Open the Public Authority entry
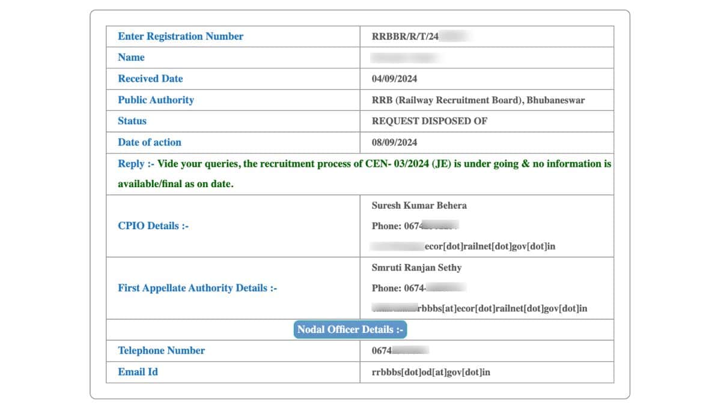Screen dimensions: 721x405 (156, 100)
